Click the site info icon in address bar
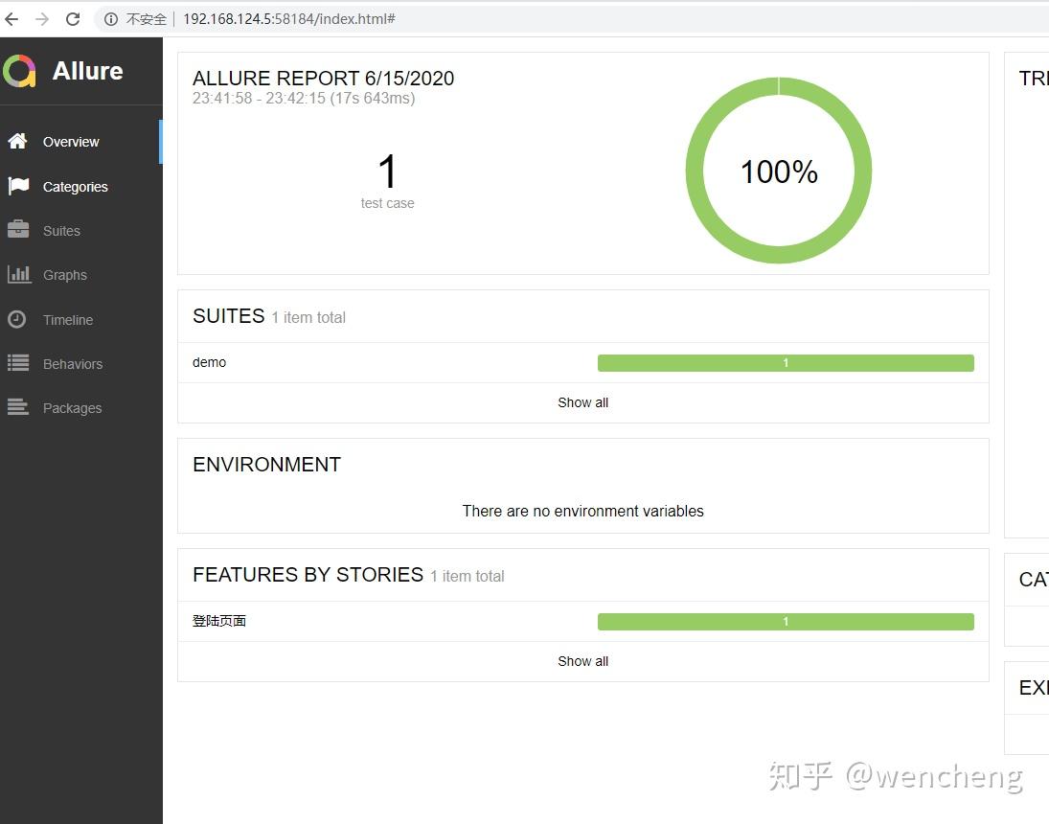This screenshot has width=1049, height=824. coord(111,19)
